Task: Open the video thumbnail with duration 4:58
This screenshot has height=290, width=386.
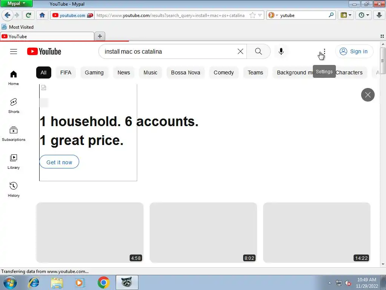Action: coord(90,233)
